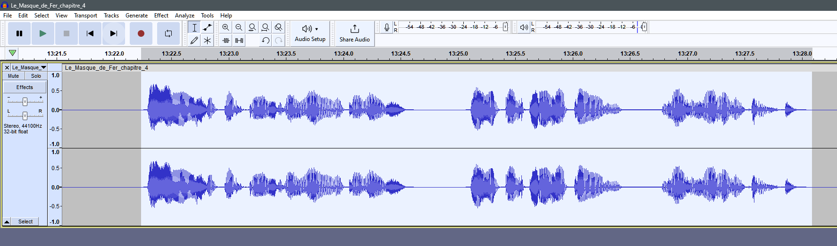Mute the Le_Masque track
The image size is (837, 246).
(13, 76)
